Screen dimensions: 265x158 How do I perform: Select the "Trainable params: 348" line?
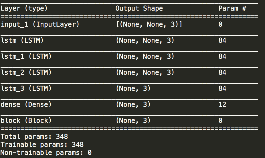(42, 144)
